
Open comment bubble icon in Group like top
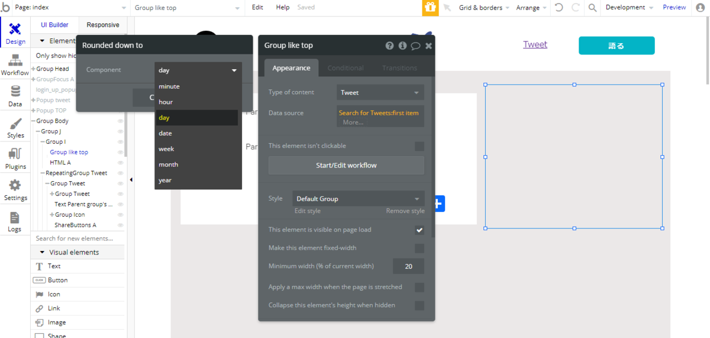[415, 46]
